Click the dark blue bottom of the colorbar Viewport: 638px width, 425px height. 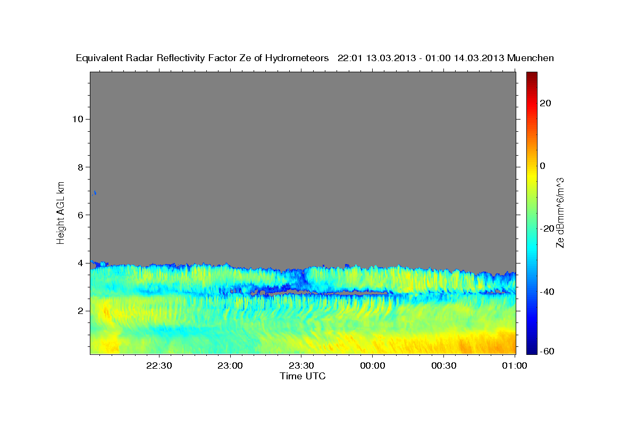pyautogui.click(x=532, y=350)
